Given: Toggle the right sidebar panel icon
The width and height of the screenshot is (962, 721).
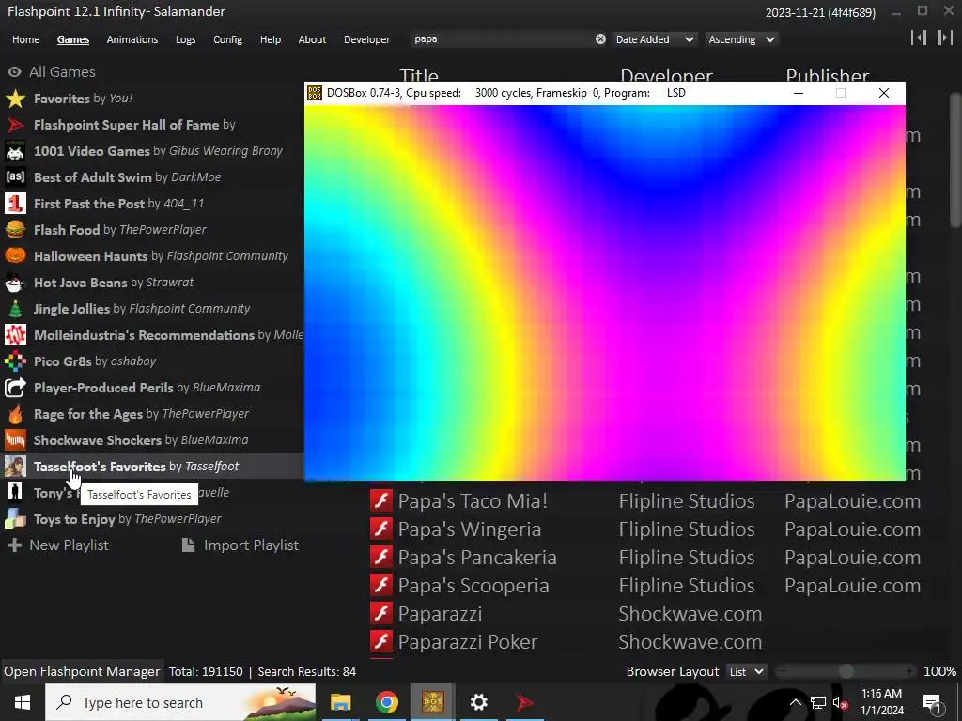Looking at the screenshot, I should point(944,38).
